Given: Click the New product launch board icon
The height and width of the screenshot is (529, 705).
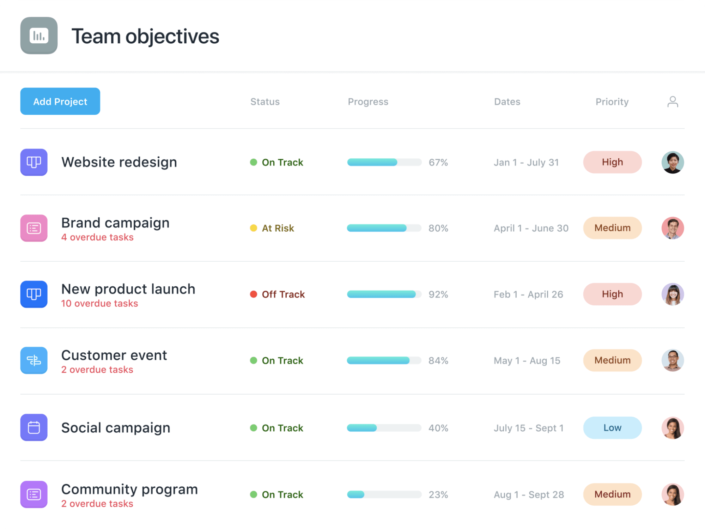Looking at the screenshot, I should tap(34, 294).
